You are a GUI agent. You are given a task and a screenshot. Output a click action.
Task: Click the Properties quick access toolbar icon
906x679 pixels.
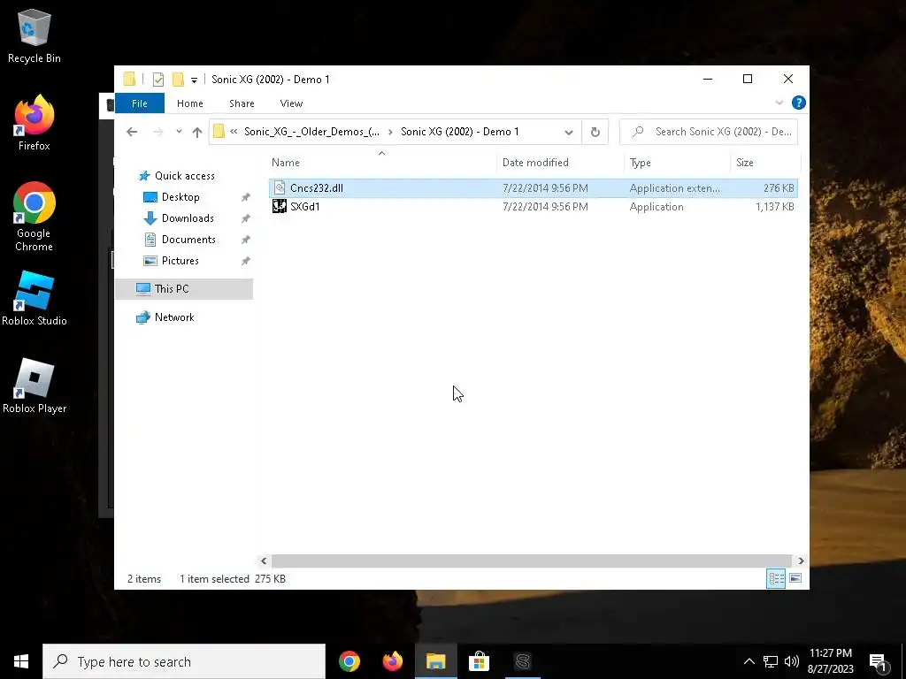157,79
